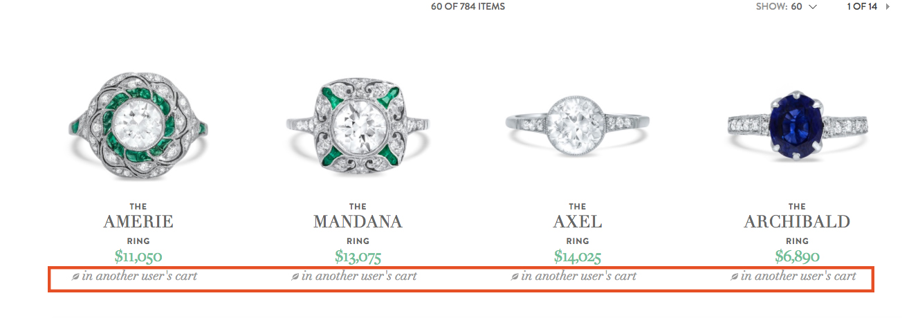Open the Mandana ring title link
Screen dimensions: 909x318
coord(358,222)
